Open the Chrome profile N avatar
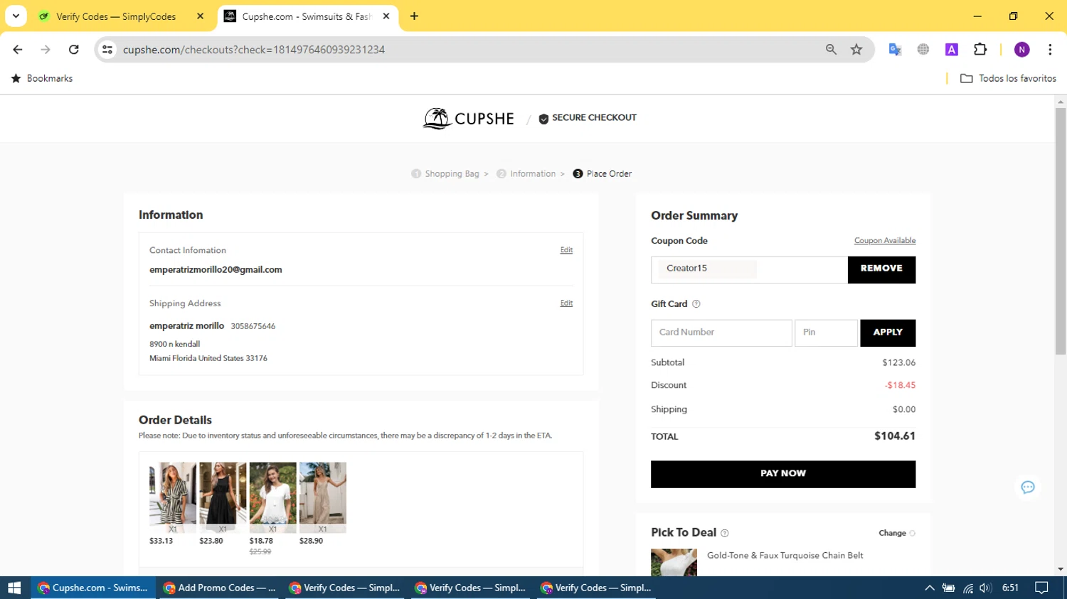 click(1022, 50)
